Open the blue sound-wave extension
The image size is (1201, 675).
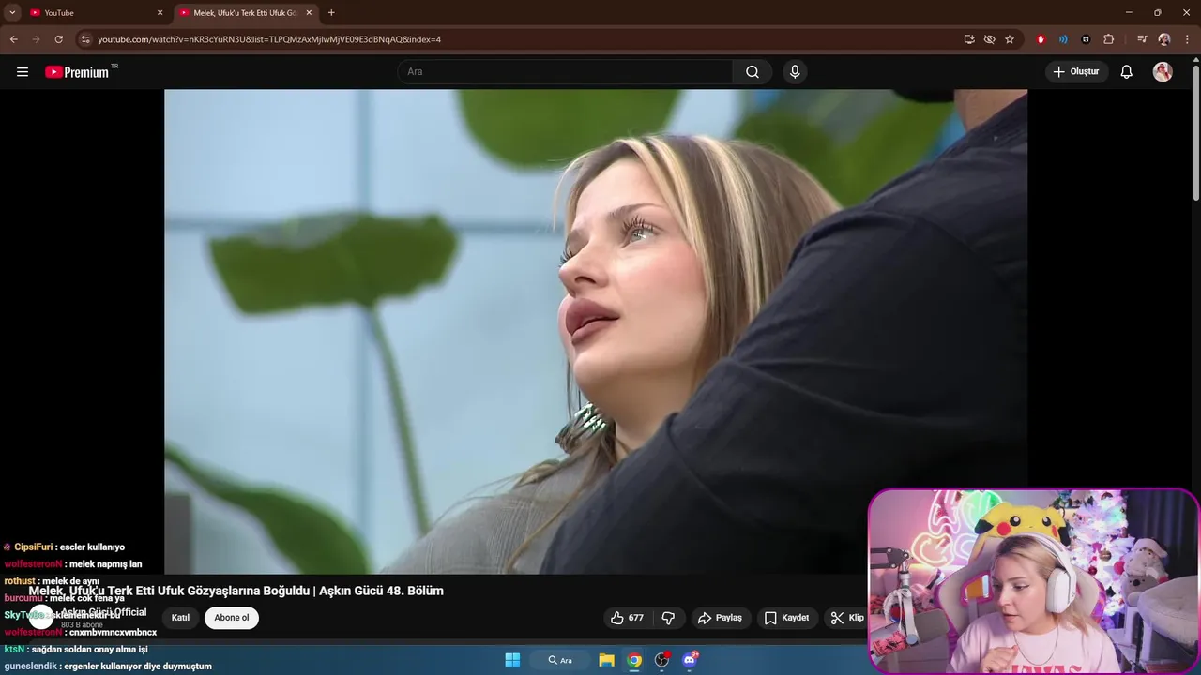(x=1063, y=39)
